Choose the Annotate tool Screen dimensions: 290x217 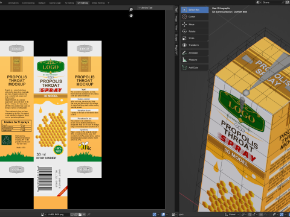click(x=195, y=53)
